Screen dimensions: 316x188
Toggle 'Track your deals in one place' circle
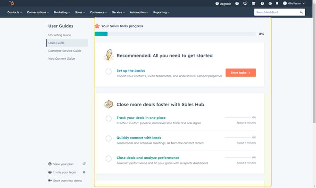(x=108, y=118)
